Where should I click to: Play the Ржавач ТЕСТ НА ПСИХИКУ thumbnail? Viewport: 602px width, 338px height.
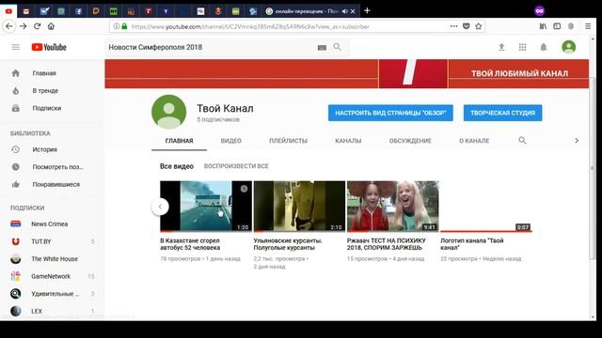[x=393, y=207]
